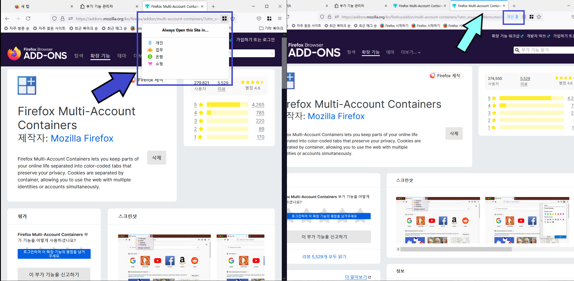Go forward using left window's forward arrow
Image resolution: width=574 pixels, height=281 pixels.
click(18, 18)
